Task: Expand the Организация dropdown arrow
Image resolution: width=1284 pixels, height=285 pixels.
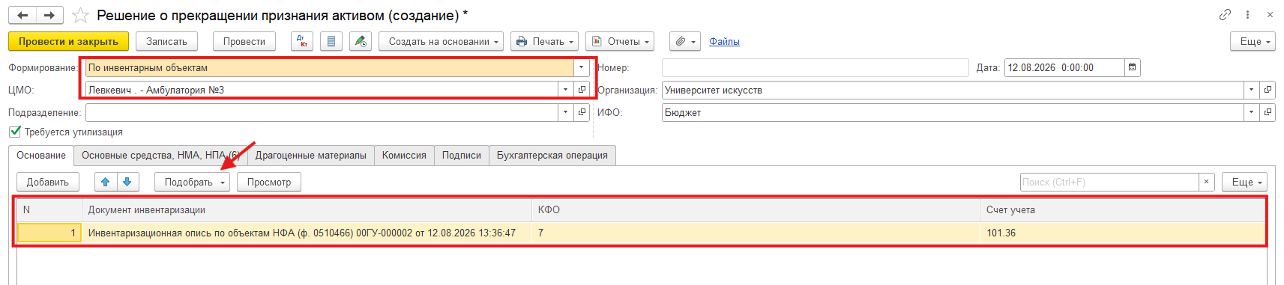Action: point(1251,90)
